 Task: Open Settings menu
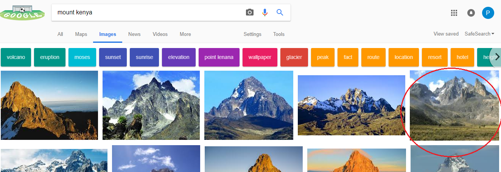[x=252, y=34]
